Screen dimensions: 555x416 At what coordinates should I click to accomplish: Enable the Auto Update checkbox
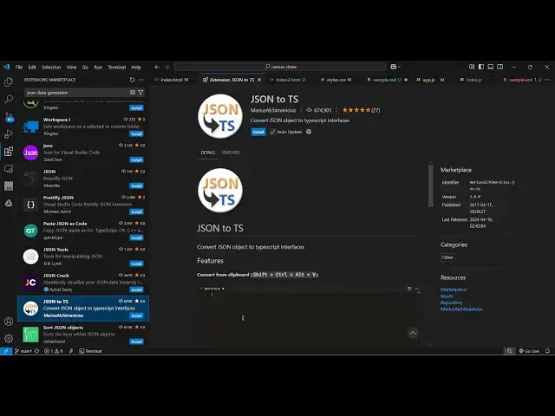point(272,132)
